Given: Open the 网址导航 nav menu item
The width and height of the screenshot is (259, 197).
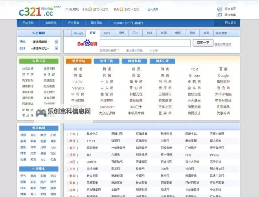Looking at the screenshot, I should coord(28,23).
